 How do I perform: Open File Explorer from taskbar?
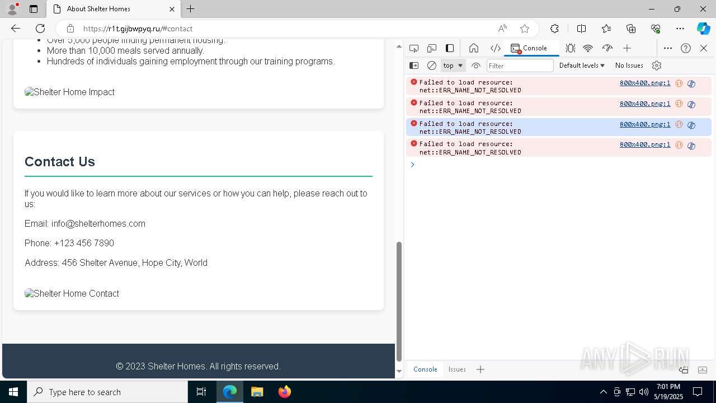(257, 392)
